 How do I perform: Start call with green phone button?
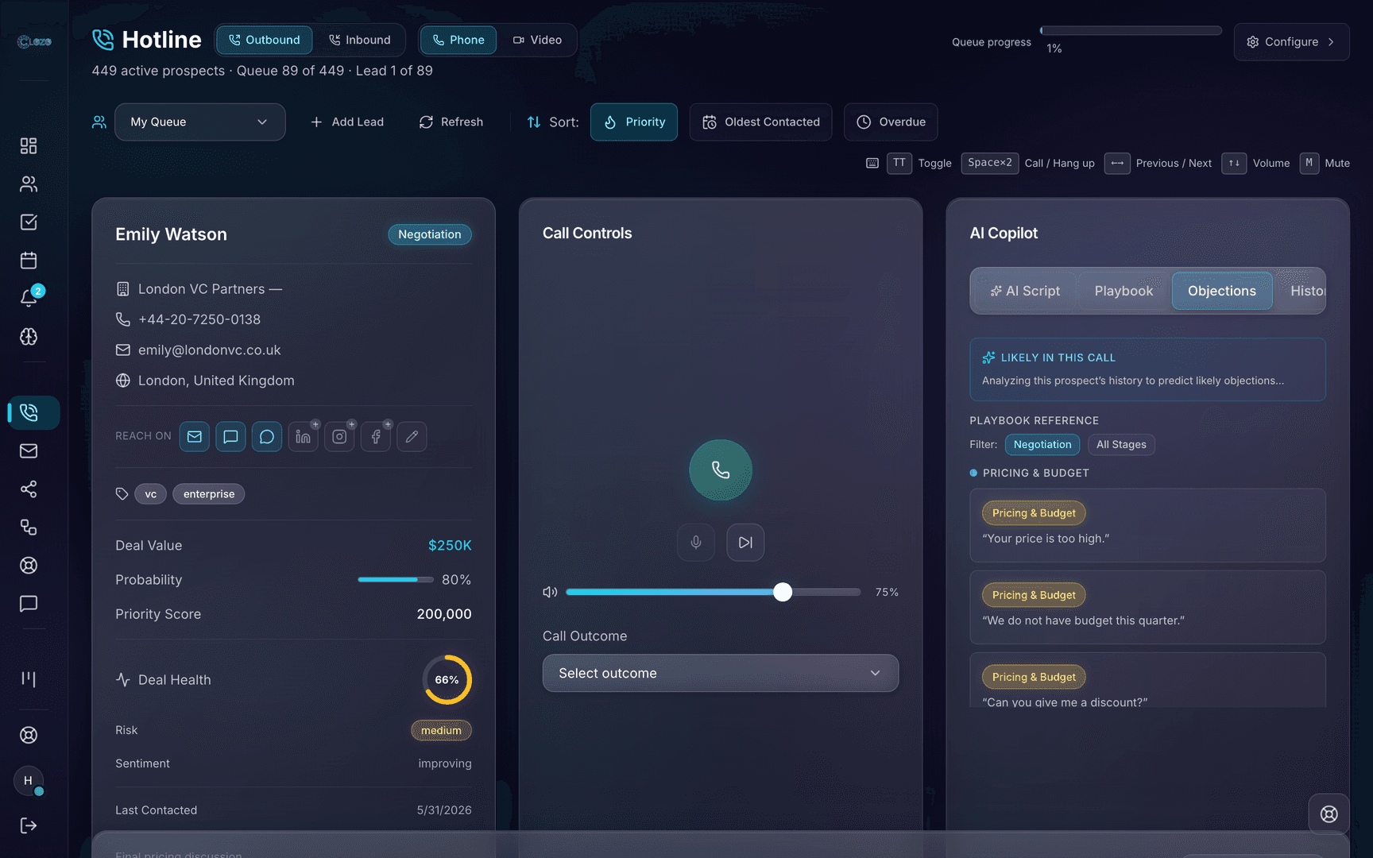(721, 470)
